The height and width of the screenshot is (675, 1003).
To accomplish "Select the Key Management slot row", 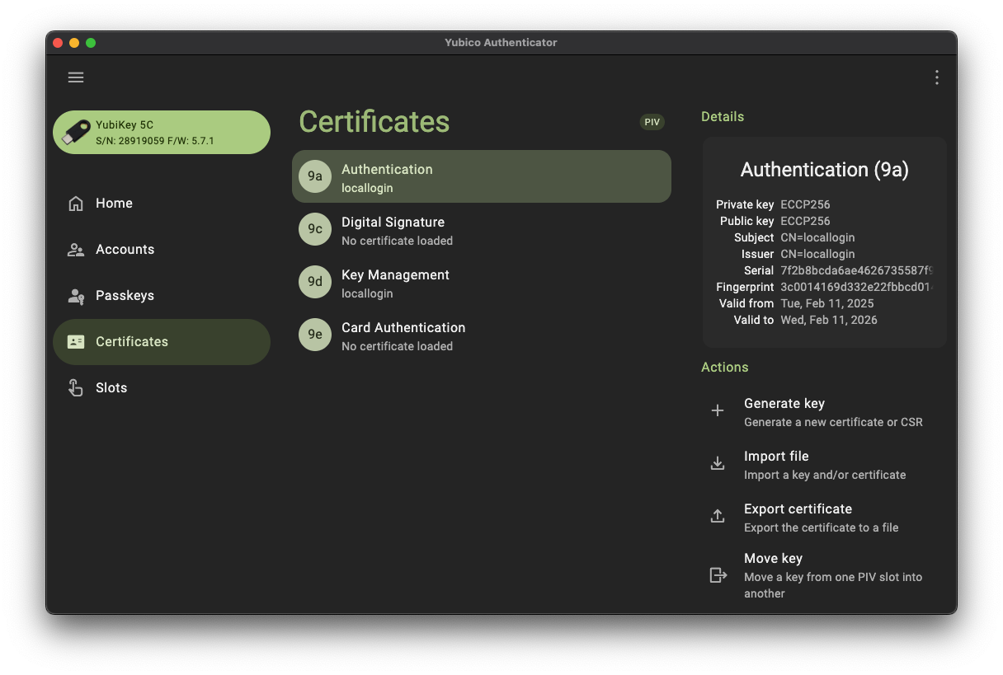I will (482, 282).
